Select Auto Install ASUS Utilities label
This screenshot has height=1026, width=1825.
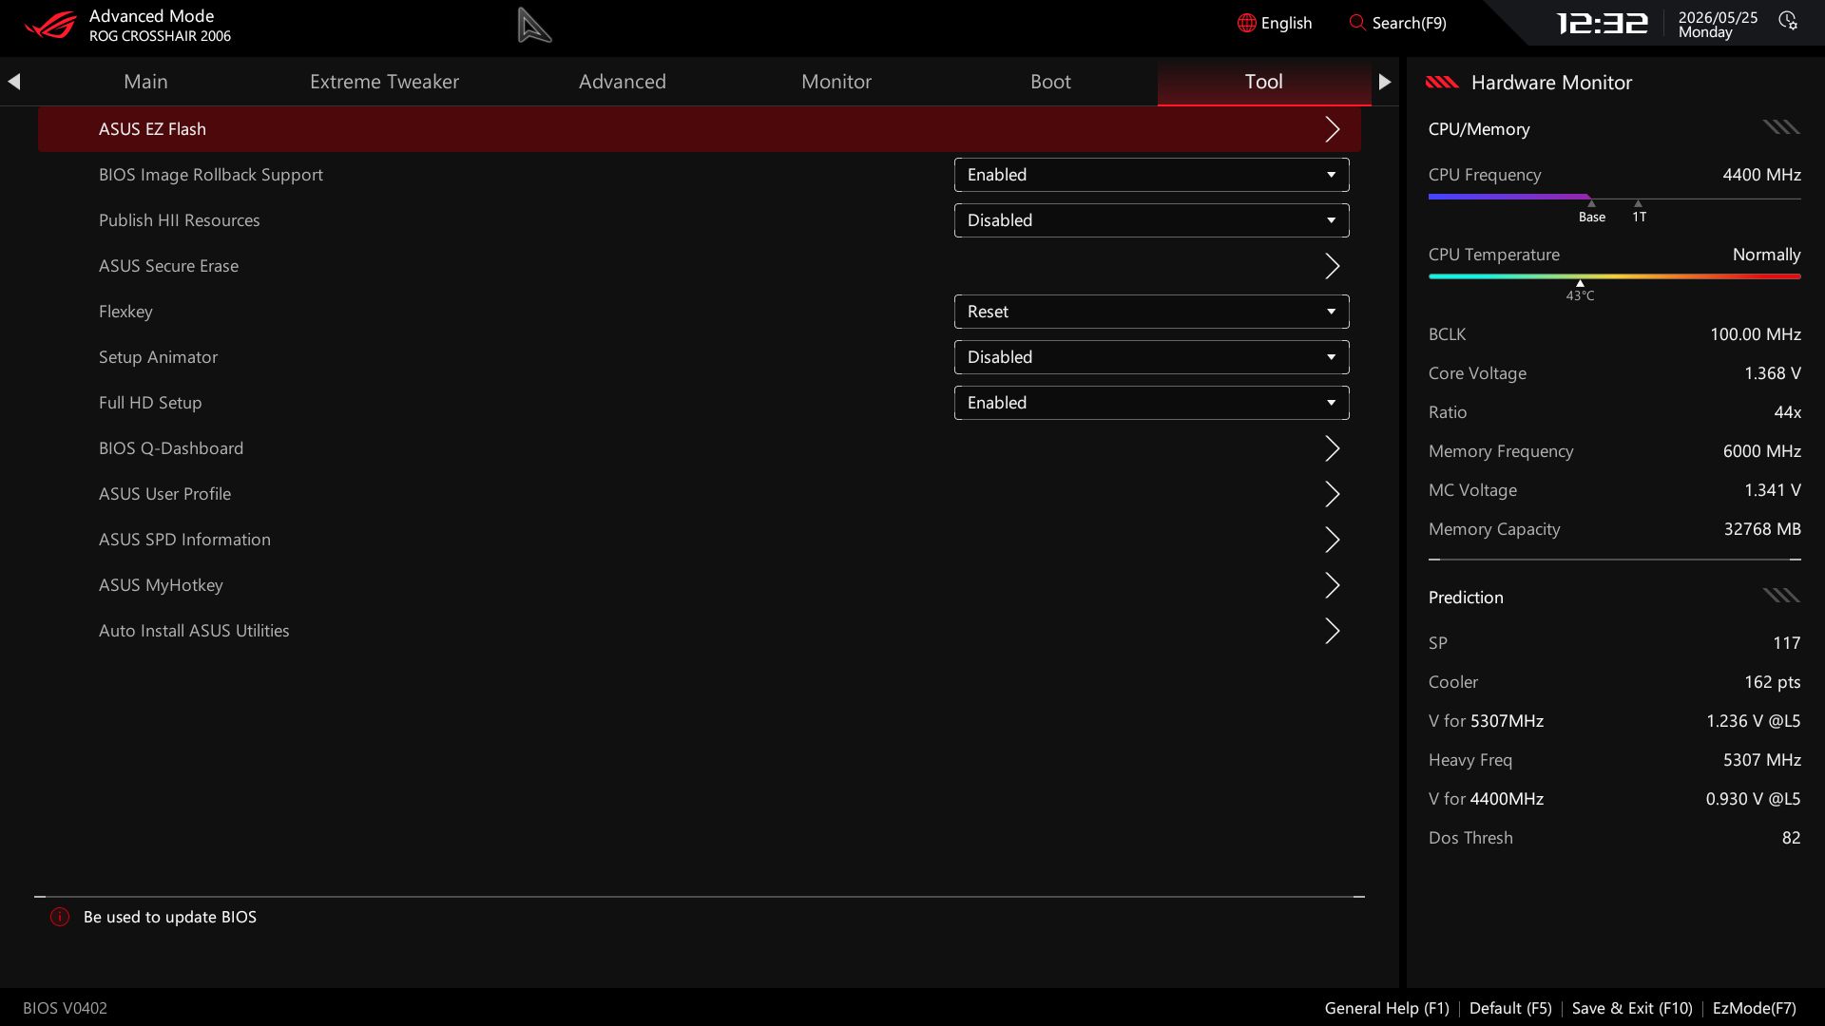coord(194,631)
